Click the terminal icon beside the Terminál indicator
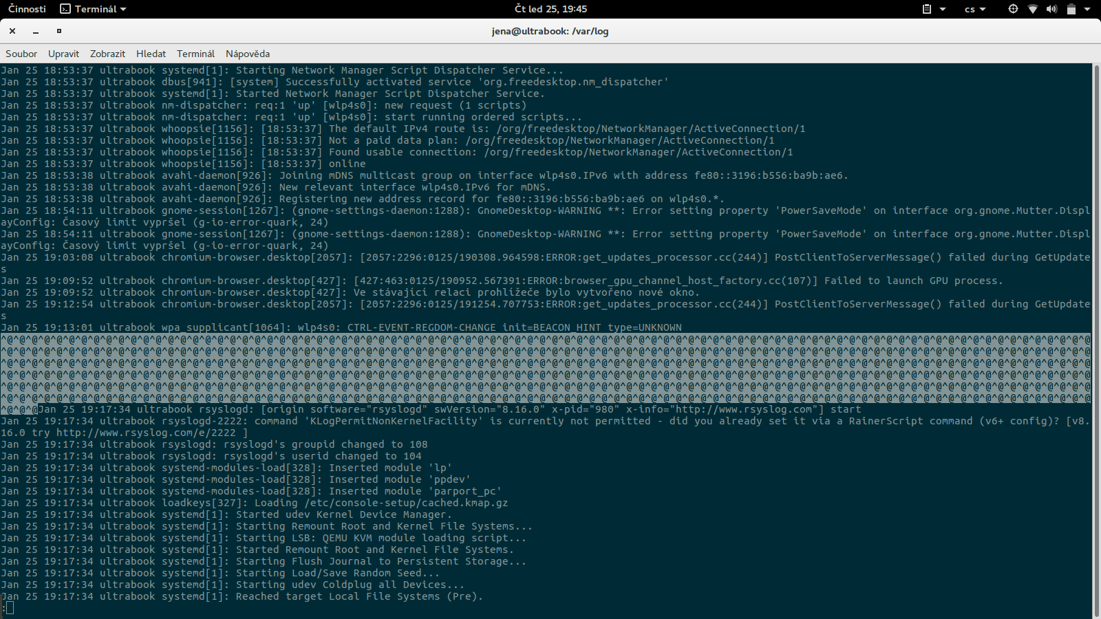 point(65,9)
